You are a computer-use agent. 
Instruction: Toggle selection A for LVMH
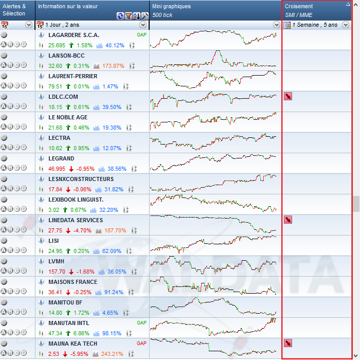click(x=4, y=271)
